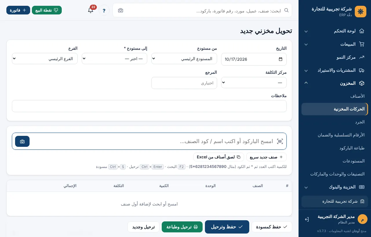The height and width of the screenshot is (237, 371).
Task: Click the help question mark button
Action: point(104,10)
